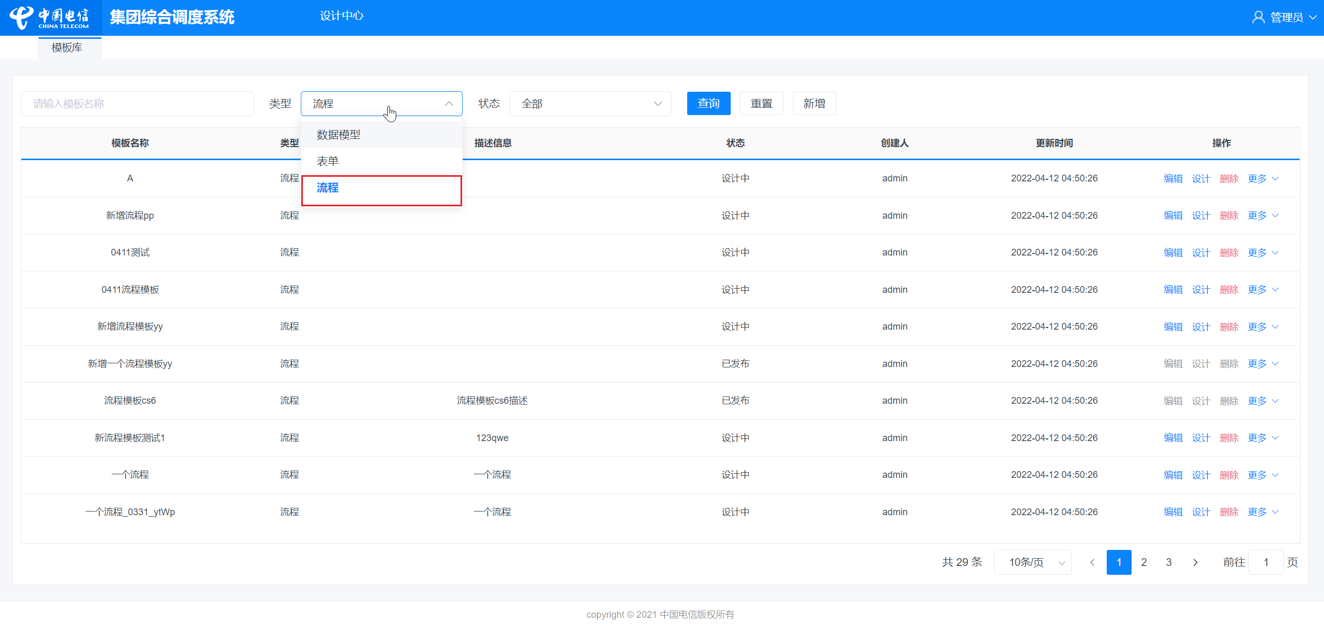Click the 新增 button
The width and height of the screenshot is (1324, 624).
[814, 104]
